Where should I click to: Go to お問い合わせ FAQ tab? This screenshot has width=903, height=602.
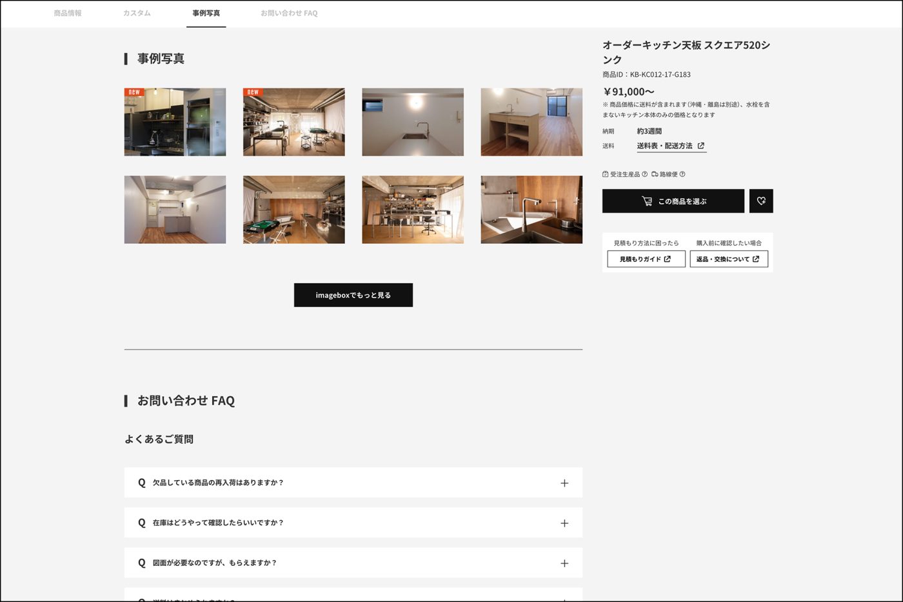[x=289, y=13]
